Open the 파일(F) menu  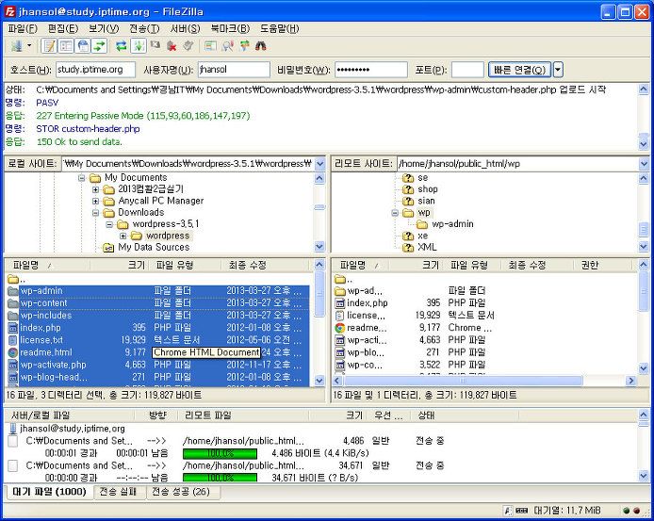coord(23,28)
